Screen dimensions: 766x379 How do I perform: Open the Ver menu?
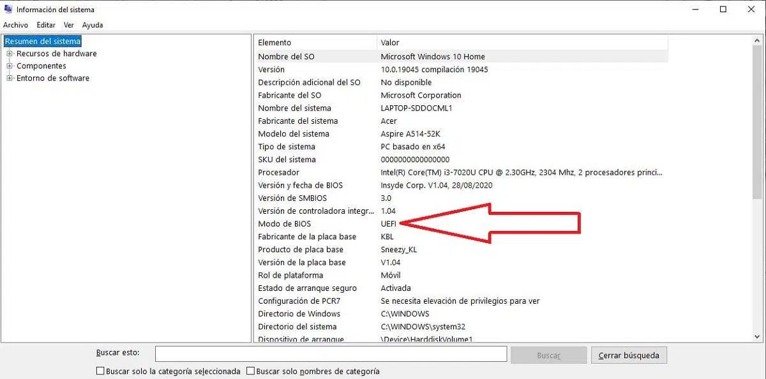click(69, 25)
